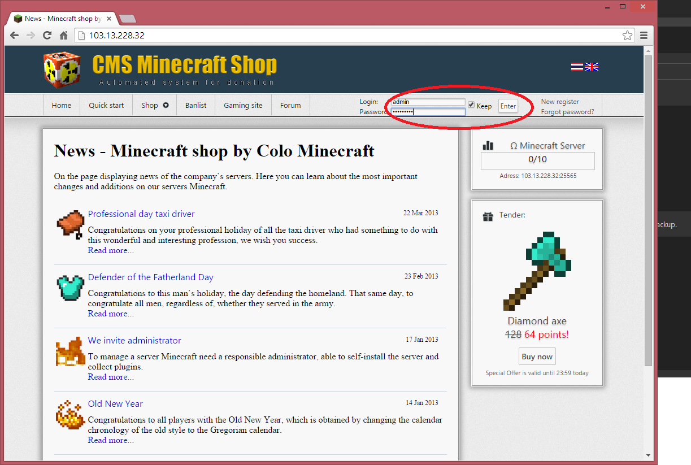Open the Quick start menu item
691x465 pixels.
(x=106, y=105)
